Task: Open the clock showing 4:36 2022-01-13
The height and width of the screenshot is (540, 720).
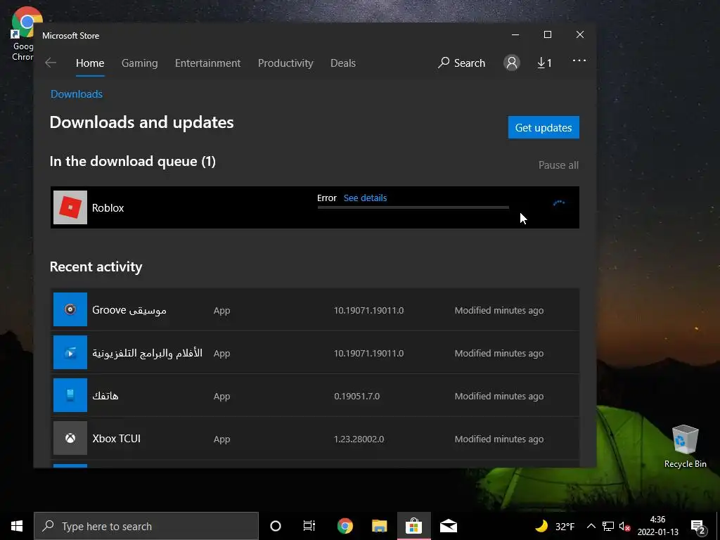Action: (657, 526)
